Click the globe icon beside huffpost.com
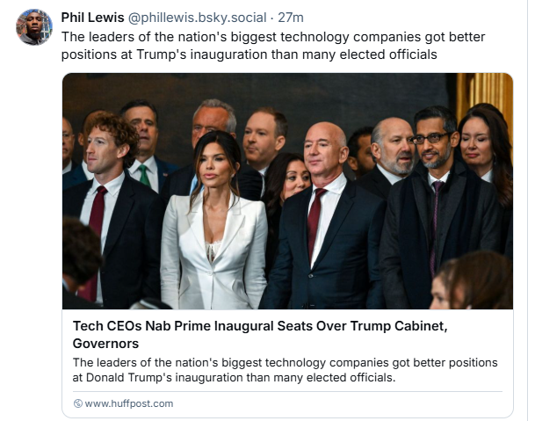 point(77,403)
